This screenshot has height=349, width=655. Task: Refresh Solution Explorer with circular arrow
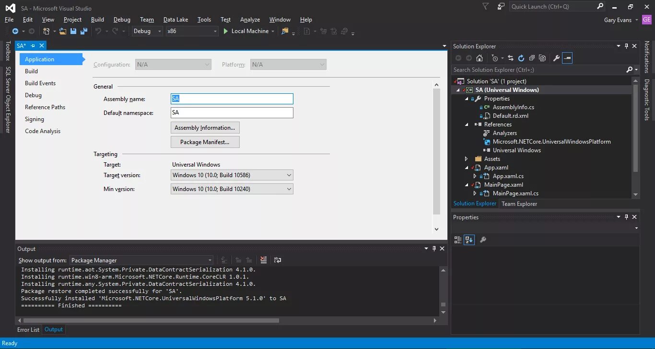[521, 58]
